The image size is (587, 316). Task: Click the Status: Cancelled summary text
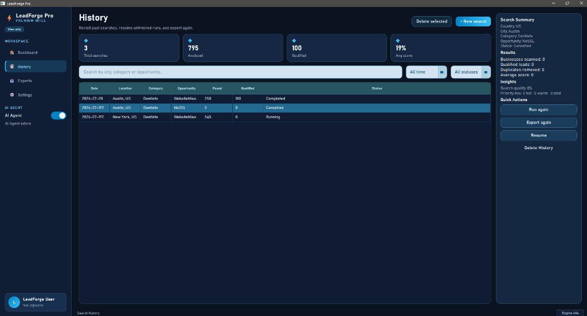(x=515, y=46)
